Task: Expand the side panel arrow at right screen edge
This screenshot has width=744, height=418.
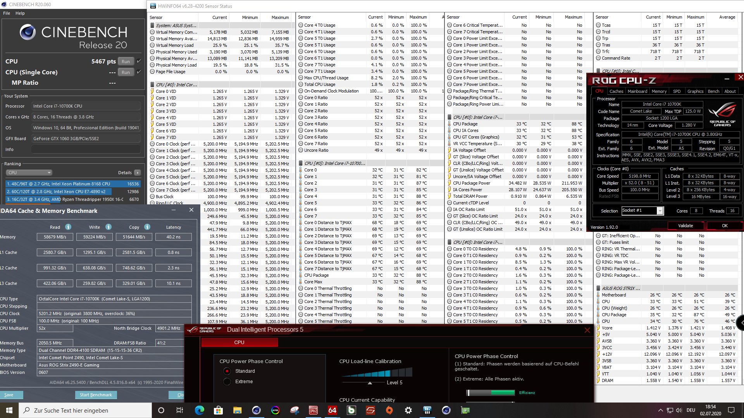Action: coord(741,322)
